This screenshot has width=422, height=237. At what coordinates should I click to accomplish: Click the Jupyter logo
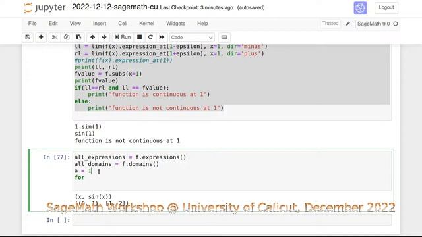click(44, 7)
